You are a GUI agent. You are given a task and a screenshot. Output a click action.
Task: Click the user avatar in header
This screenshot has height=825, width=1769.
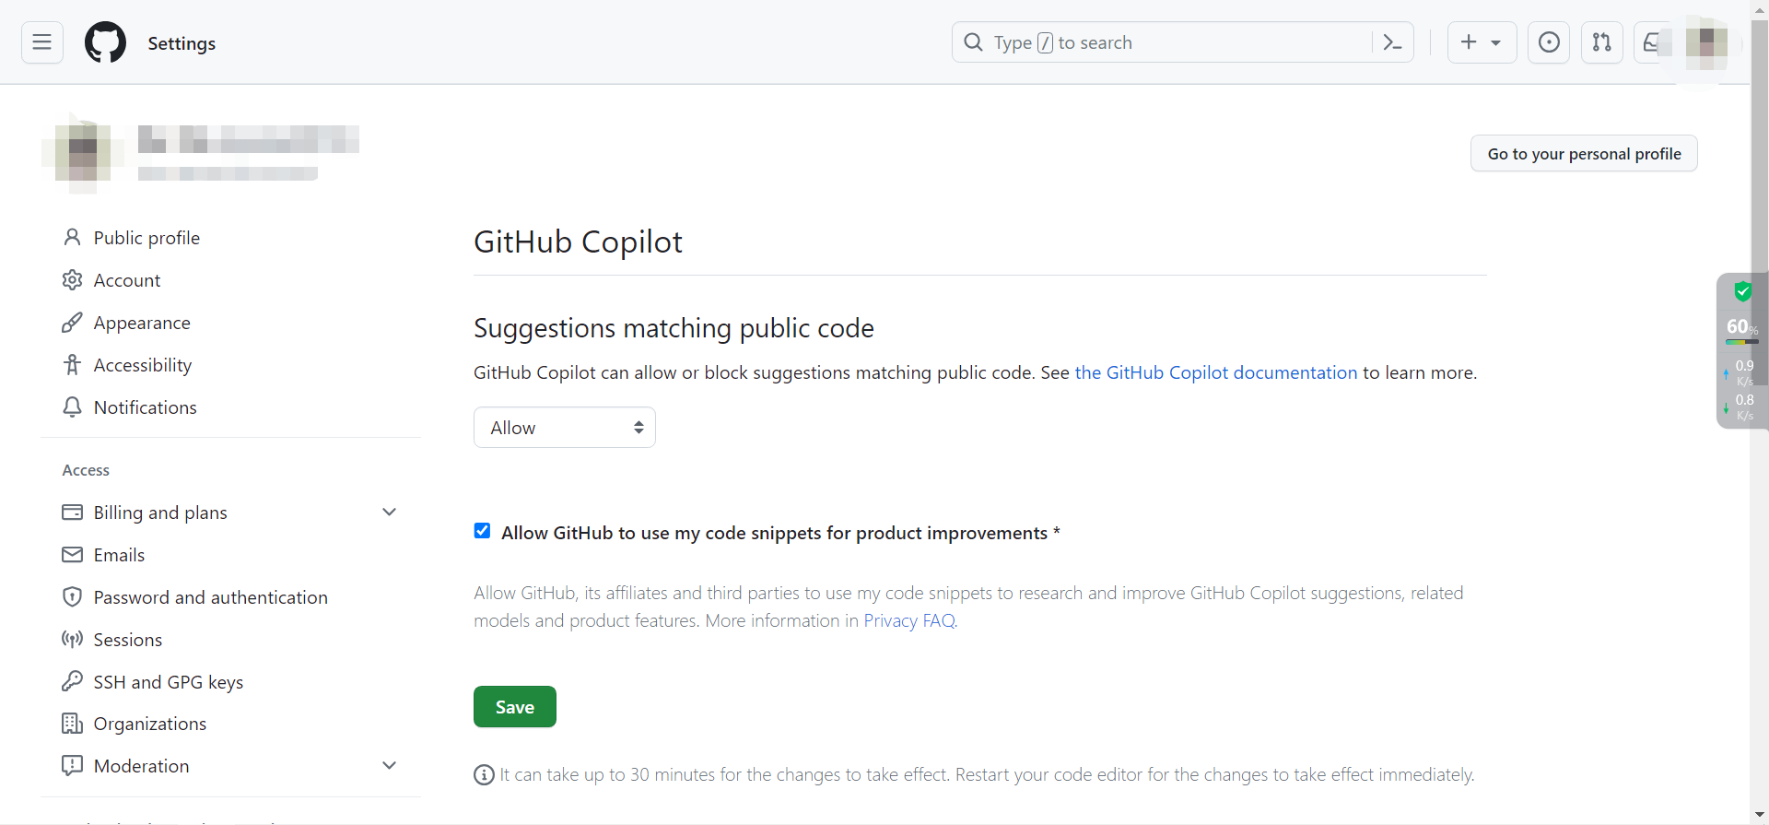pyautogui.click(x=1705, y=42)
